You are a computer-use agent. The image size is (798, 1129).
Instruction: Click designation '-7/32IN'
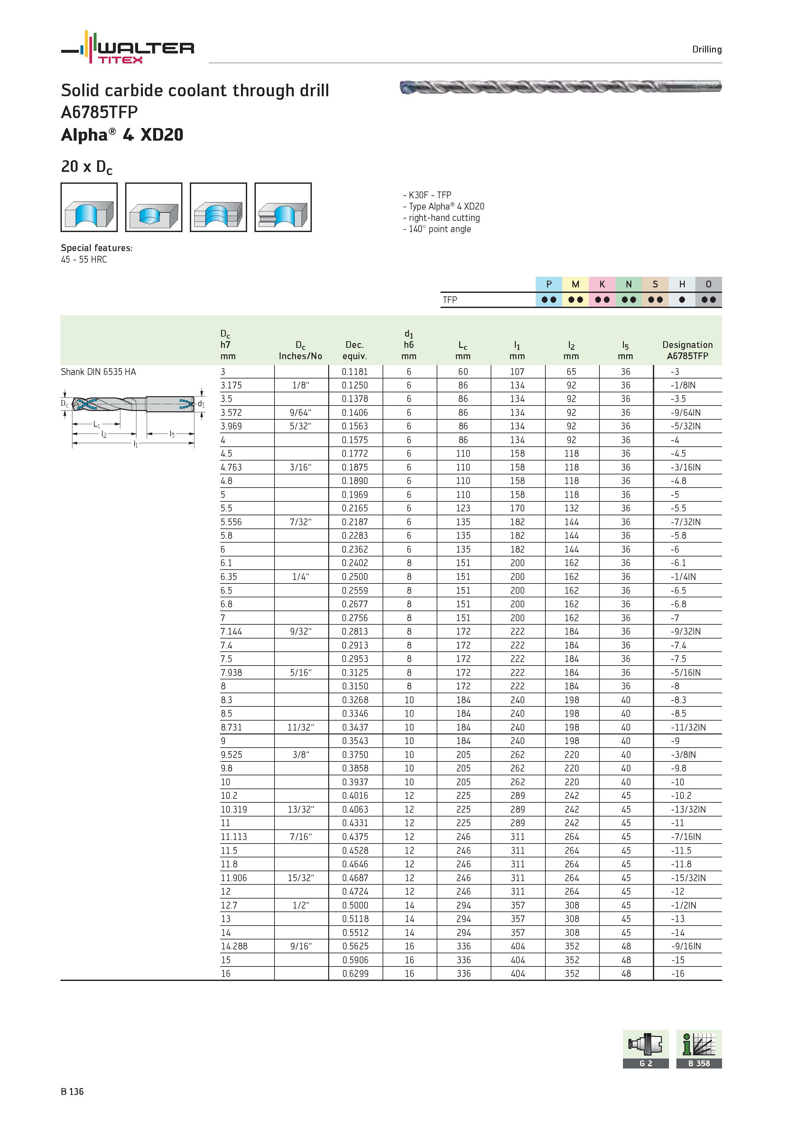point(686,522)
